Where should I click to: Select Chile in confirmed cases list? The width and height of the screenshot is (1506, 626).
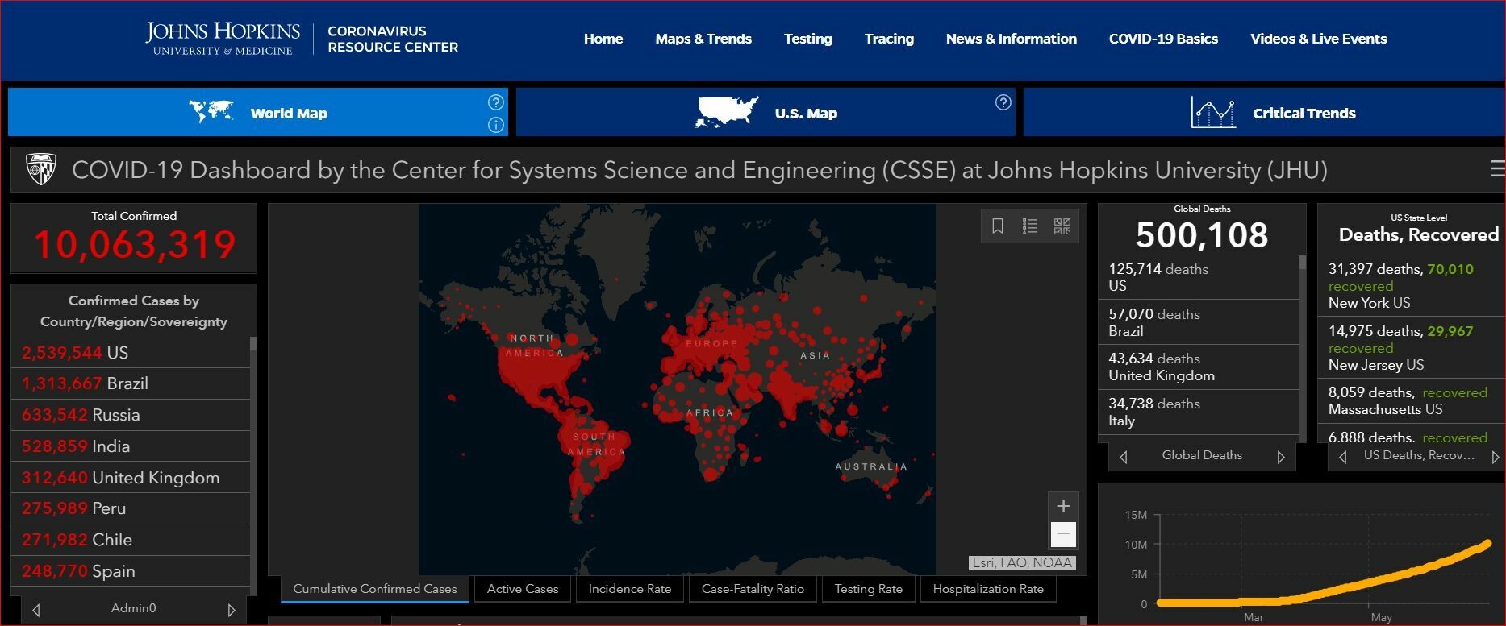click(131, 540)
